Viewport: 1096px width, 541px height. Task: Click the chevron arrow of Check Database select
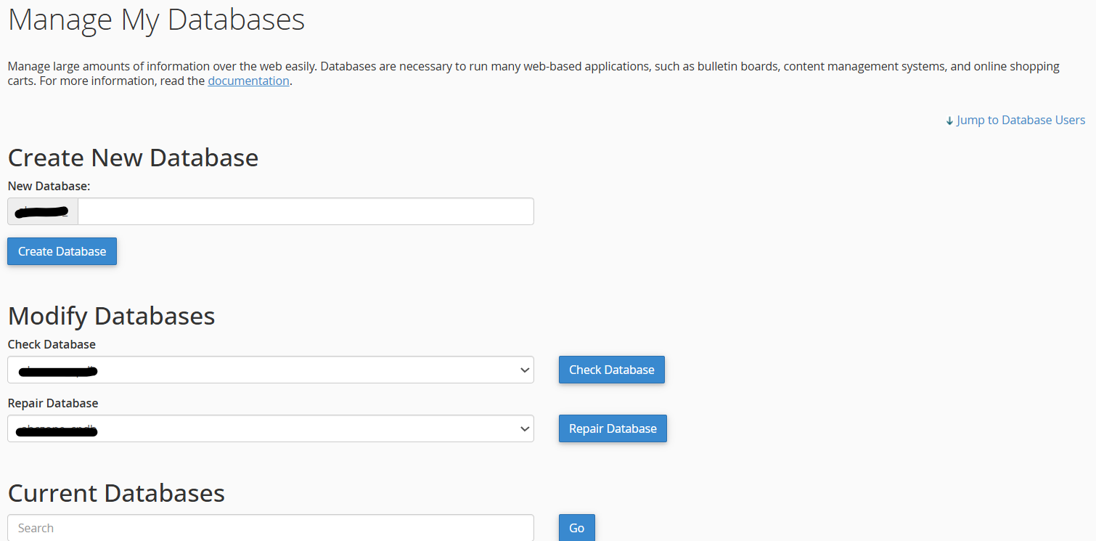coord(525,370)
